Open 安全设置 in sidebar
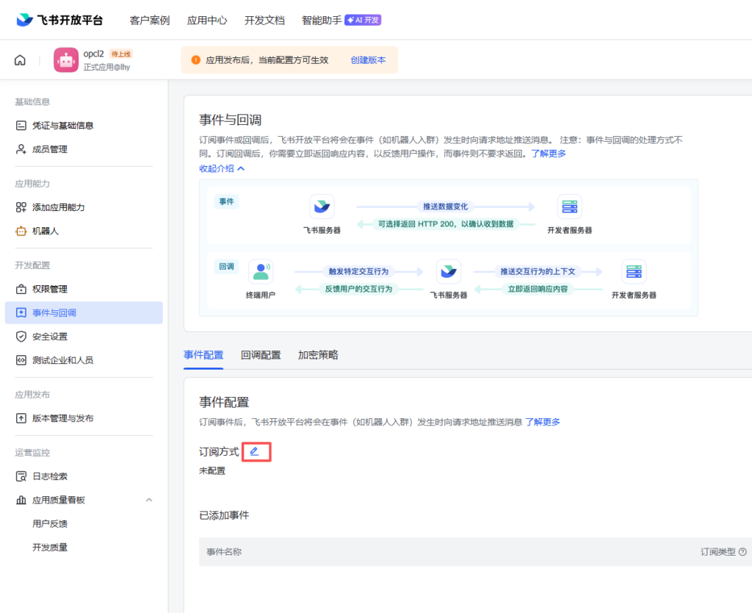 (49, 337)
